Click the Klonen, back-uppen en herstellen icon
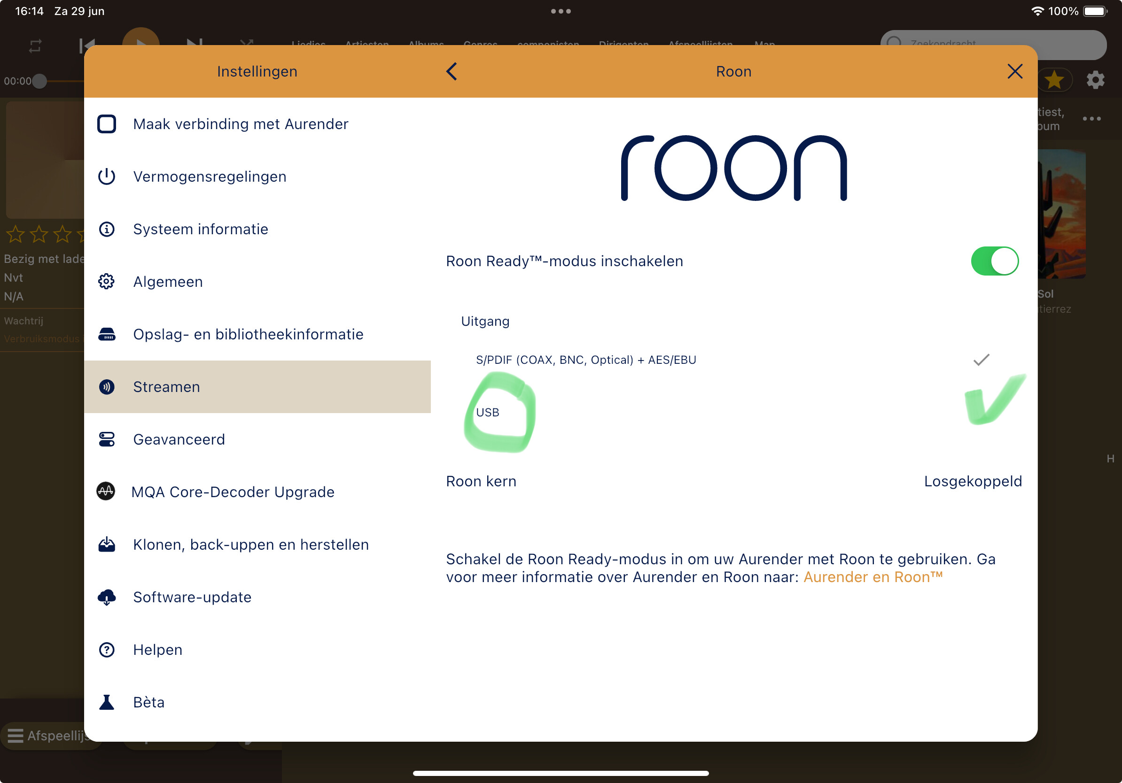Image resolution: width=1122 pixels, height=783 pixels. pyautogui.click(x=107, y=544)
